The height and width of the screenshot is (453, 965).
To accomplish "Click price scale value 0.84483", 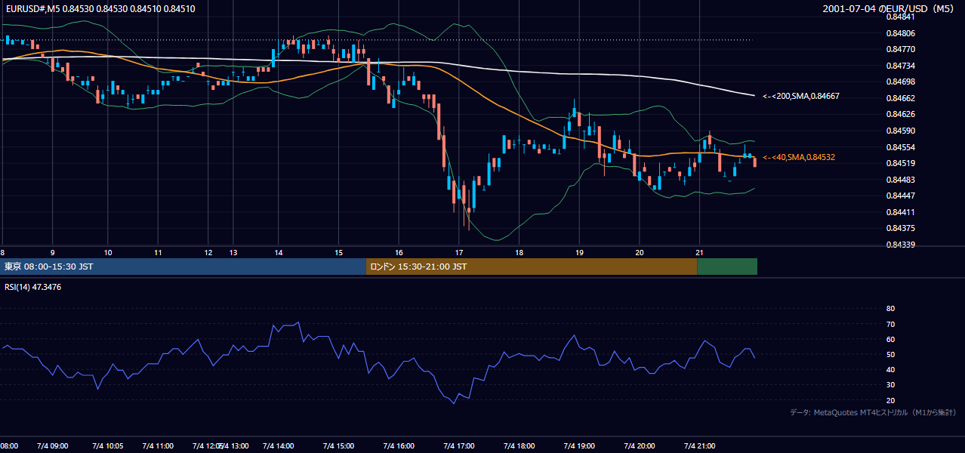I will coord(900,180).
